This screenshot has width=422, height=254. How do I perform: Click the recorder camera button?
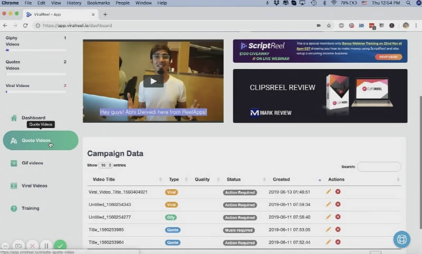tap(18, 246)
